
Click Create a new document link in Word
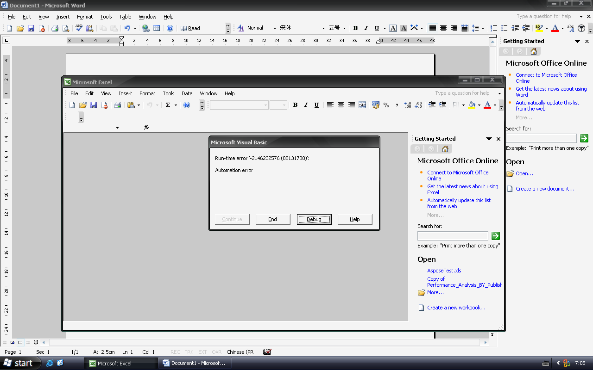click(545, 189)
